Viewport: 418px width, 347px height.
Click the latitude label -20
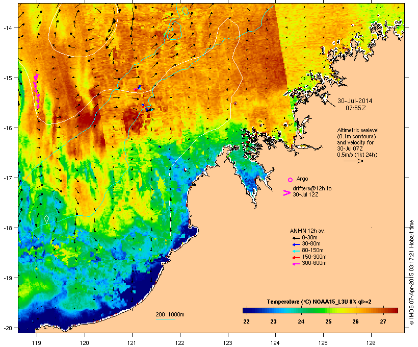(7, 328)
